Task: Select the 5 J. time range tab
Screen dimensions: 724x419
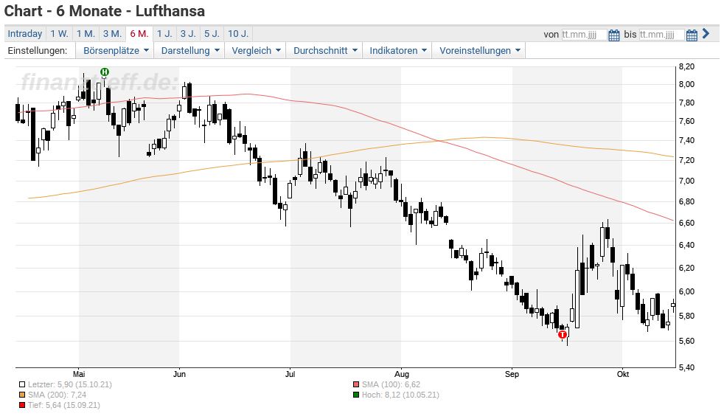Action: coord(212,34)
